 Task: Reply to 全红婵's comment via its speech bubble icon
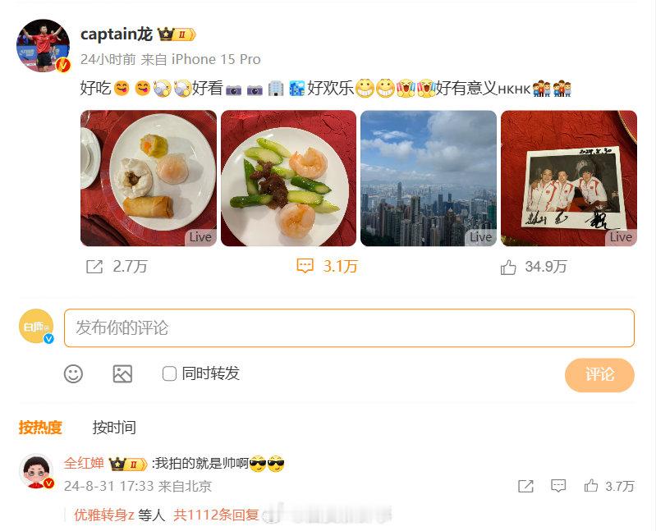pyautogui.click(x=558, y=486)
